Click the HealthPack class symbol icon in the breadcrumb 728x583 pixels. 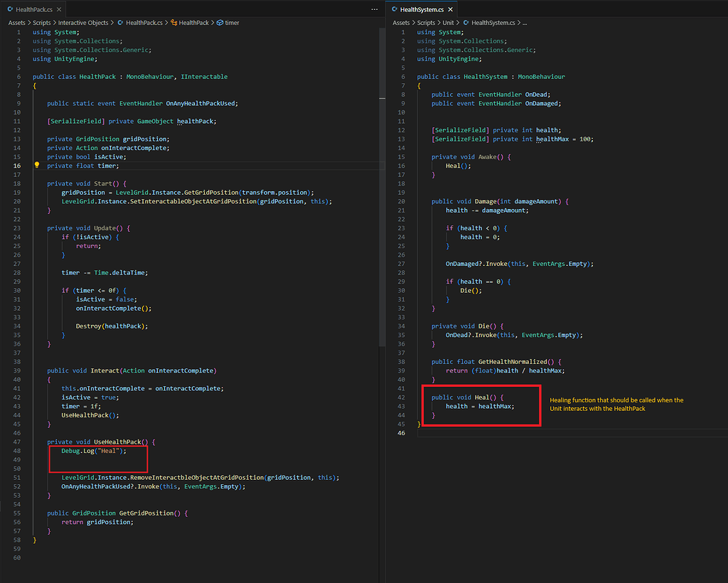(x=176, y=22)
